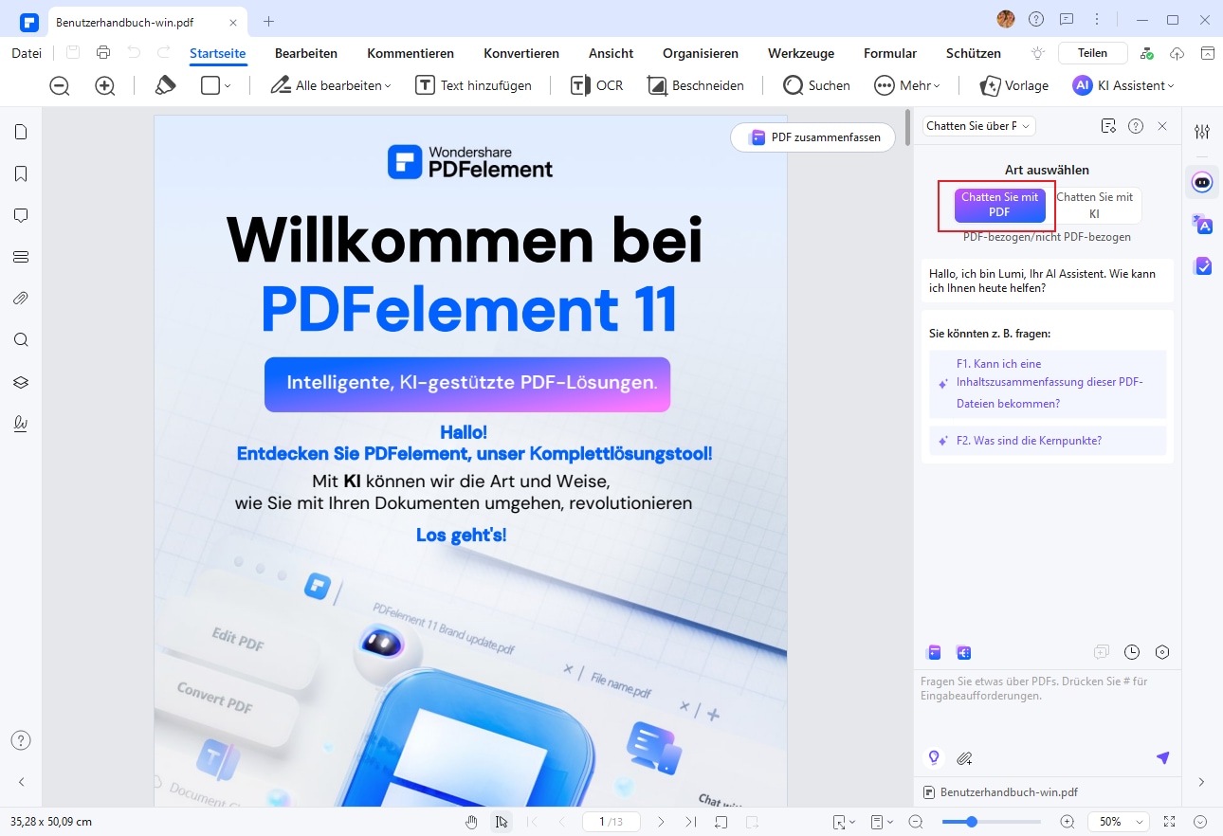Viewport: 1223px width, 836px height.
Task: Toggle the hand pan tool in status bar
Action: click(471, 822)
